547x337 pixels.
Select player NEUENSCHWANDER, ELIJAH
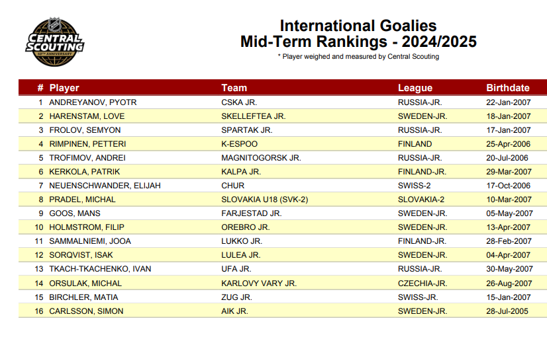(105, 186)
